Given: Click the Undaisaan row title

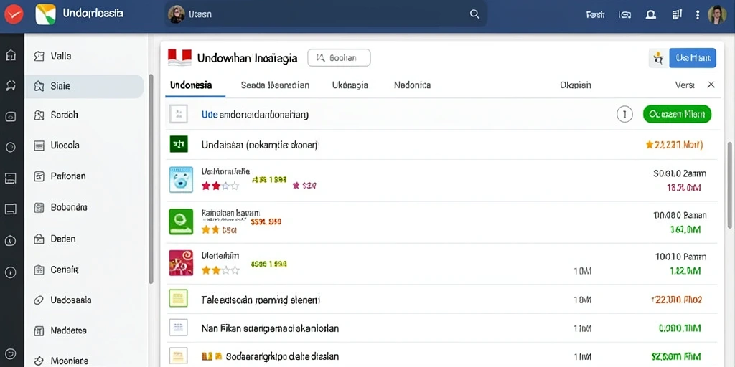Looking at the screenshot, I should tap(259, 145).
